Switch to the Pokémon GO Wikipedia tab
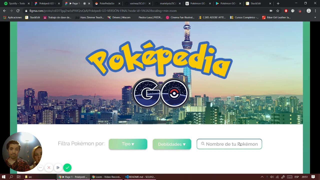This screenshot has height=180, width=320. (x=198, y=3)
